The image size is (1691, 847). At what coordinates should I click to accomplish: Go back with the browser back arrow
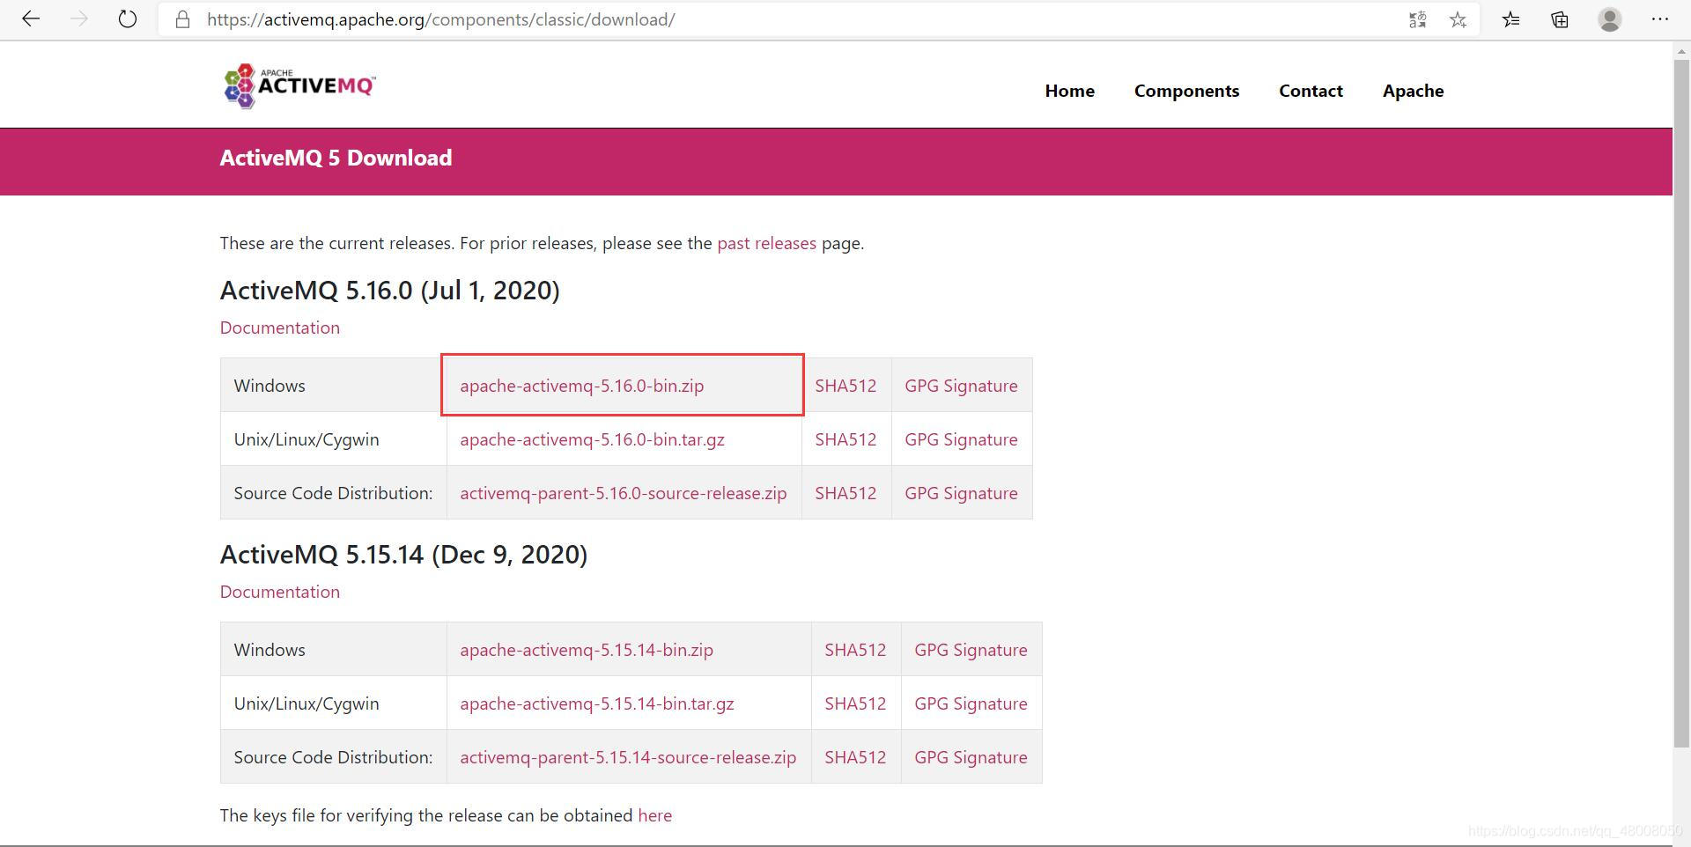[x=31, y=19]
